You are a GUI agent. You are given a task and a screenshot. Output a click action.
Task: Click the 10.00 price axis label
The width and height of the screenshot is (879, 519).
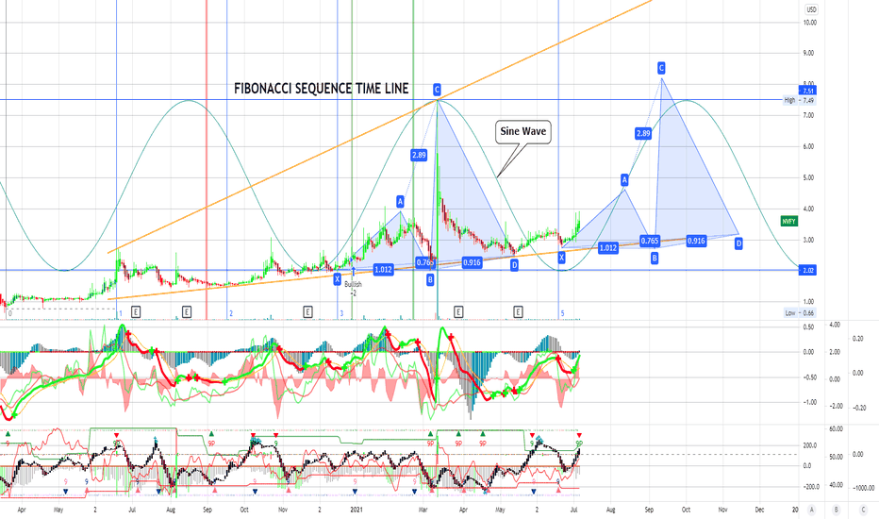coord(809,23)
